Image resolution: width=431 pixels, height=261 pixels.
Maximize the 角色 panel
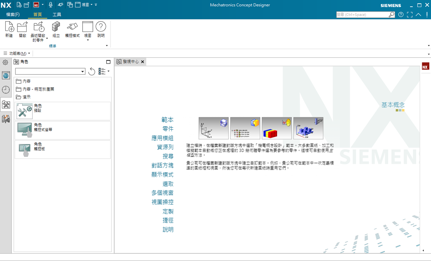pyautogui.click(x=108, y=62)
